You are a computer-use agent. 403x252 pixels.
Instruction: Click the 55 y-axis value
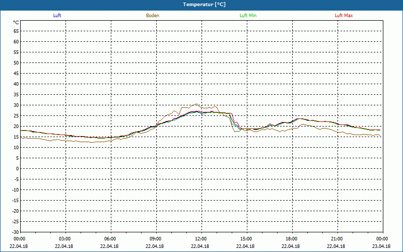(16, 52)
